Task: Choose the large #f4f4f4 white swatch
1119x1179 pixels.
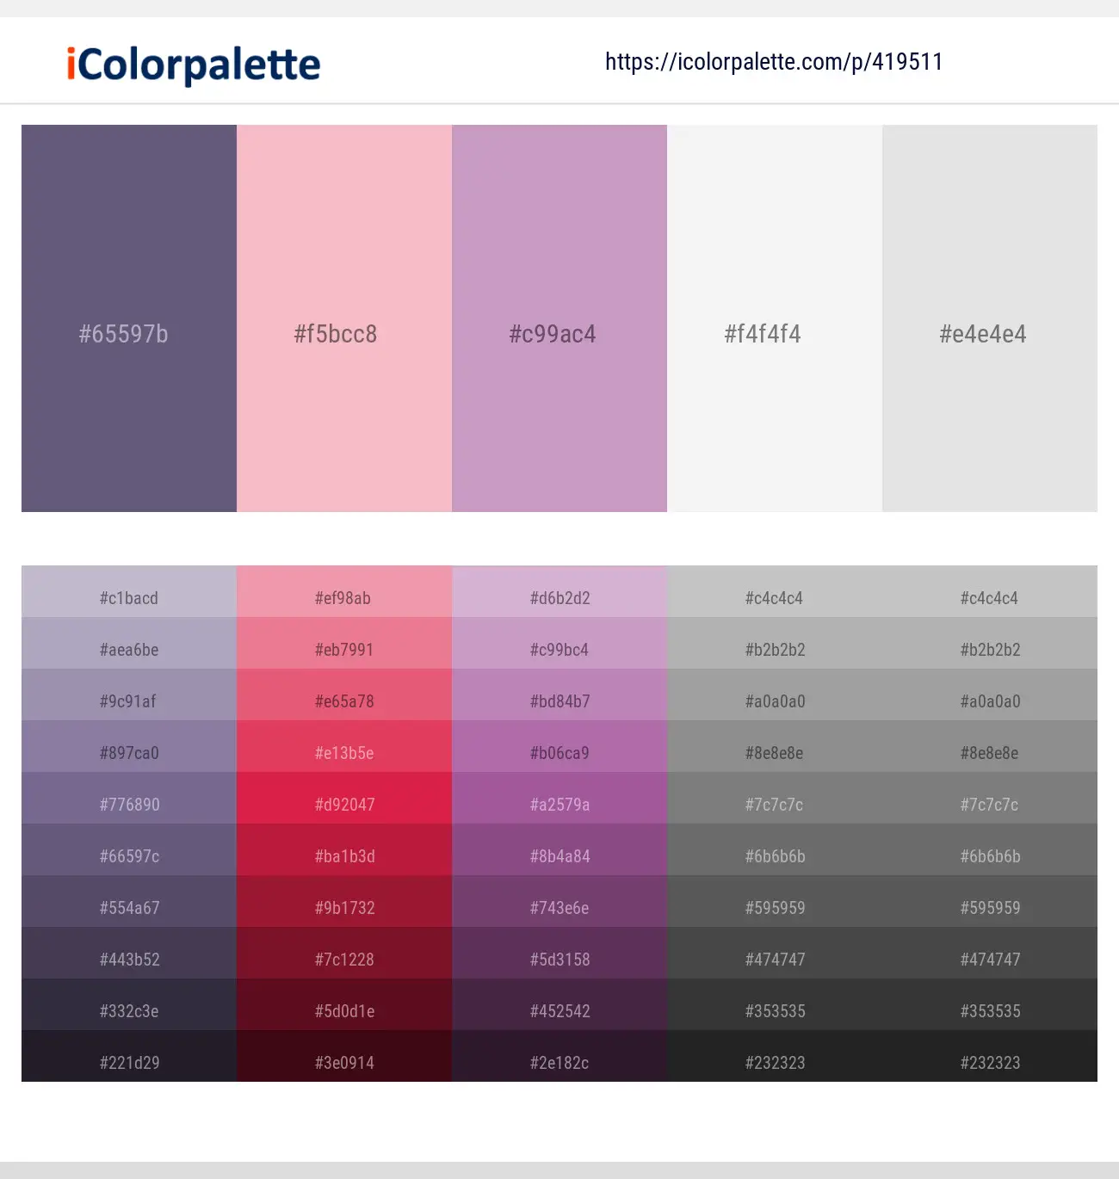Action: pos(775,318)
